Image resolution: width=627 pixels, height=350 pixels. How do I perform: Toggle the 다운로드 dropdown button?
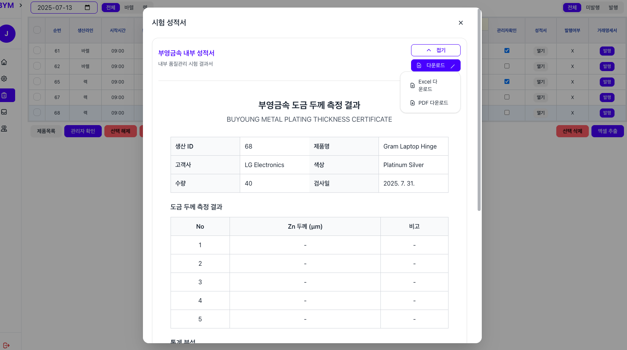pos(436,65)
